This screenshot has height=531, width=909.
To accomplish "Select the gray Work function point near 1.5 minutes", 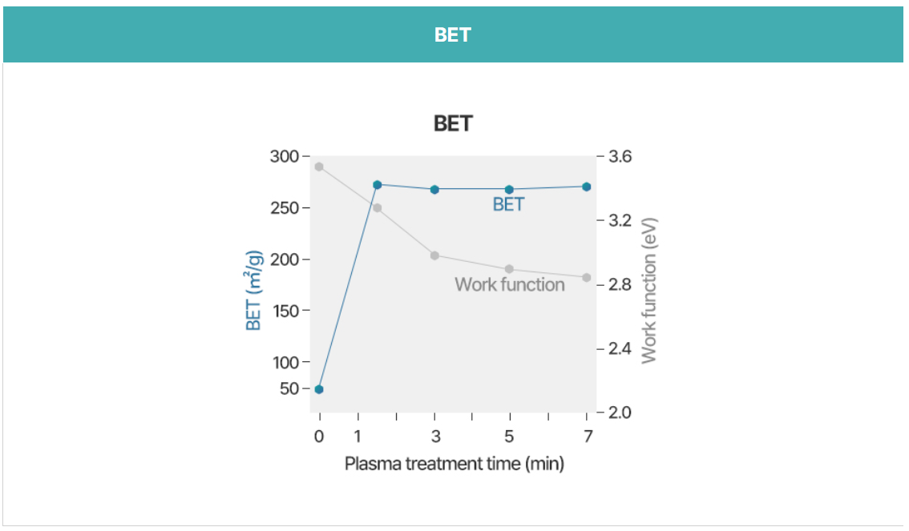I will coord(378,208).
